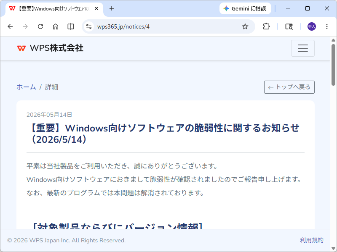Open the browser home page
This screenshot has height=252, width=337.
[x=56, y=26]
